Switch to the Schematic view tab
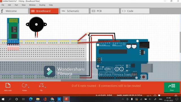The image size is (181, 102). (74, 11)
